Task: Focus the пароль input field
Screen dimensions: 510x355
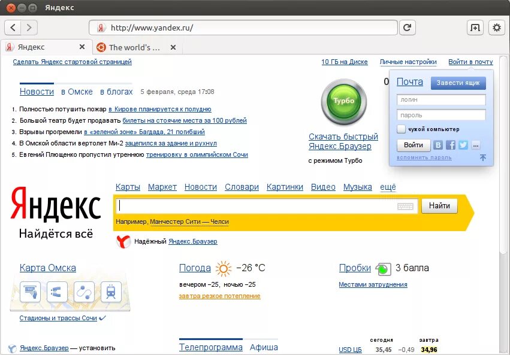Action: coord(441,115)
